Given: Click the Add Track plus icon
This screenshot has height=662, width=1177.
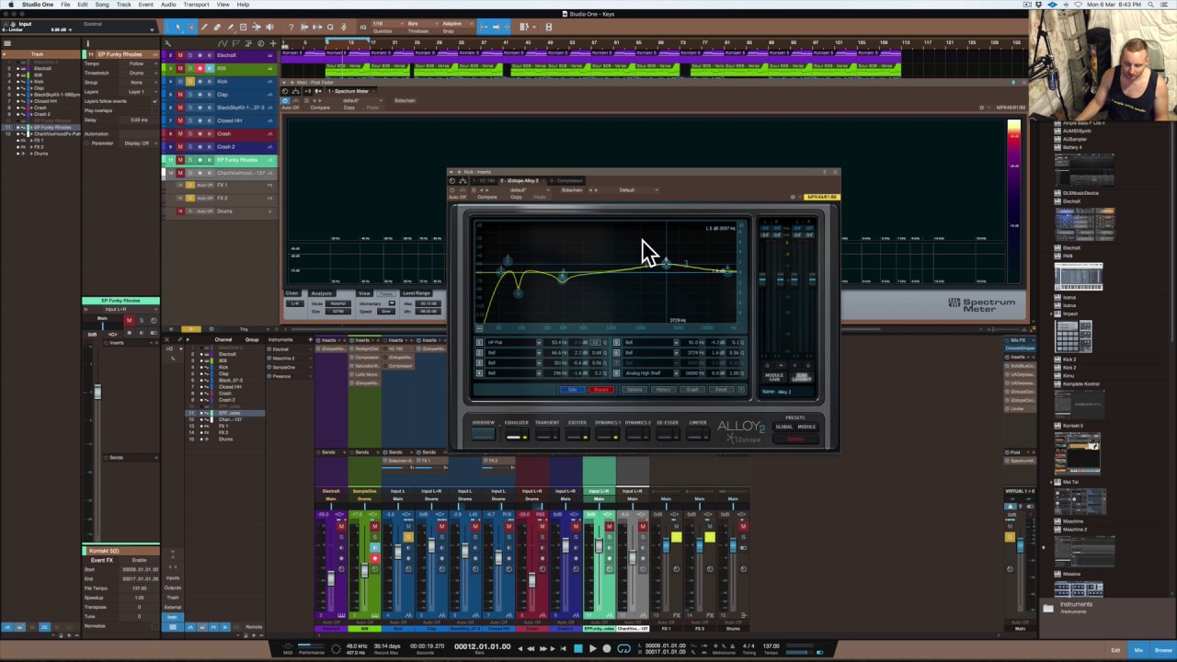Looking at the screenshot, I should pyautogui.click(x=273, y=43).
